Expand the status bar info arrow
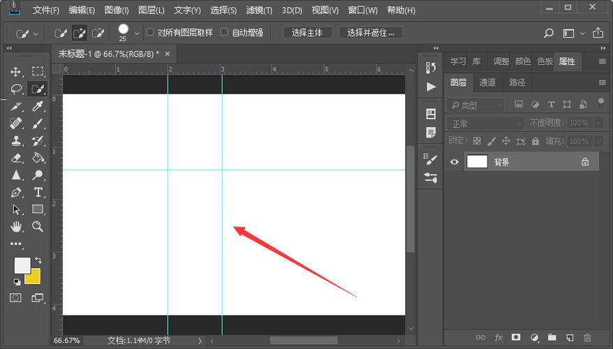The height and width of the screenshot is (349, 613). [199, 341]
